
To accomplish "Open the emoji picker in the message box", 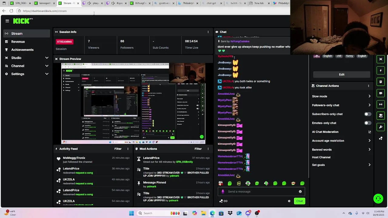I will coord(300,191).
